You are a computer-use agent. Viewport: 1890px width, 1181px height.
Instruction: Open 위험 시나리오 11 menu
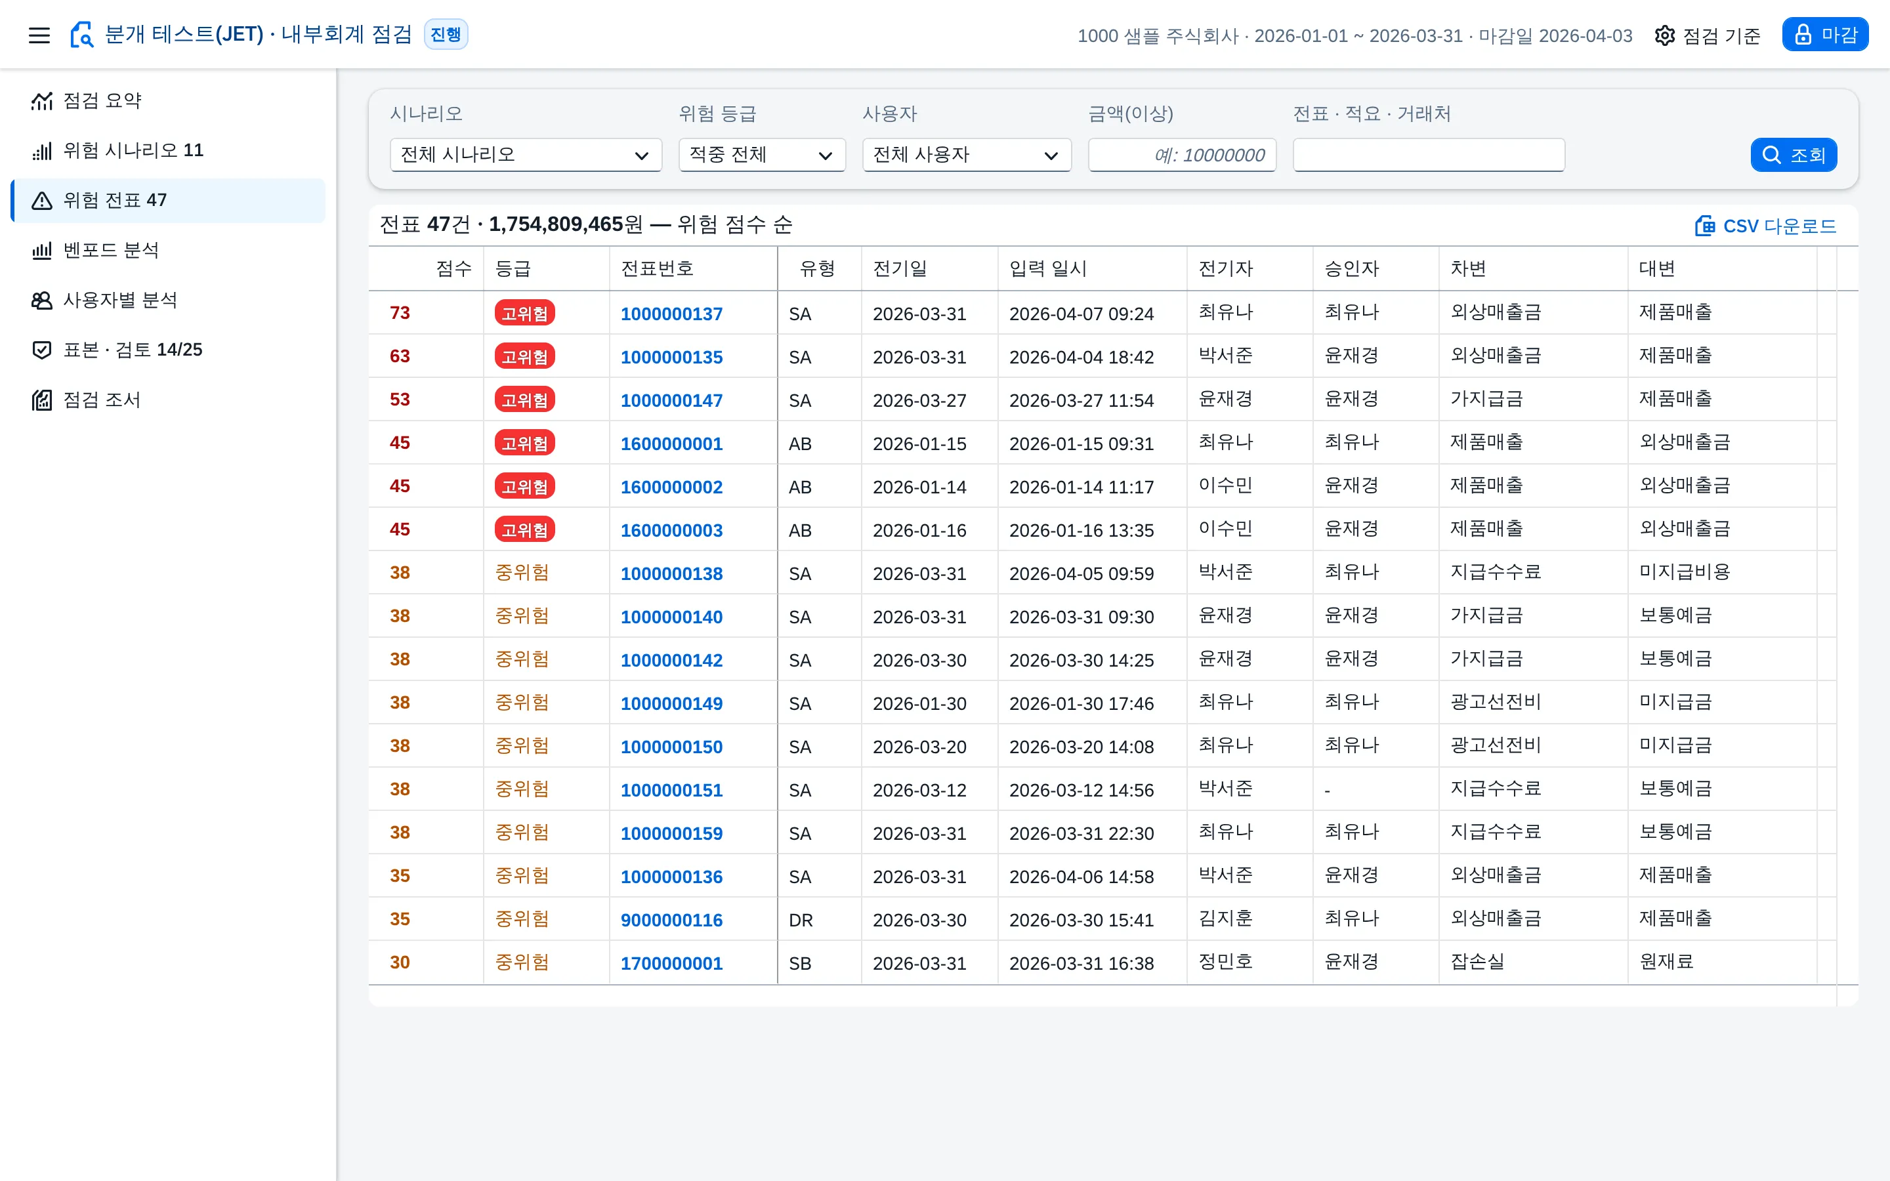(x=169, y=151)
